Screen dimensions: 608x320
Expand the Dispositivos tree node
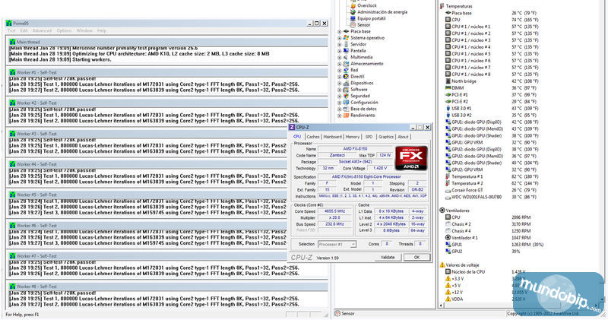pyautogui.click(x=340, y=83)
